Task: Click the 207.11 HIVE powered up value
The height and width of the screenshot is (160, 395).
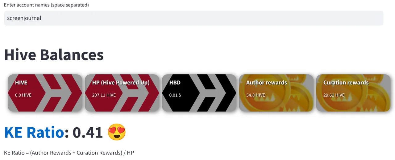Action: click(104, 95)
